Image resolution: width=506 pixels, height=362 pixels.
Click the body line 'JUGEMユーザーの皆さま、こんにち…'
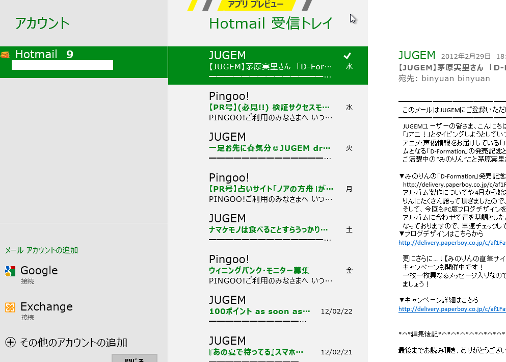(454, 126)
